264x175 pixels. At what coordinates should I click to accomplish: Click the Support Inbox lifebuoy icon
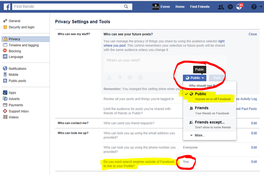coord(5,111)
